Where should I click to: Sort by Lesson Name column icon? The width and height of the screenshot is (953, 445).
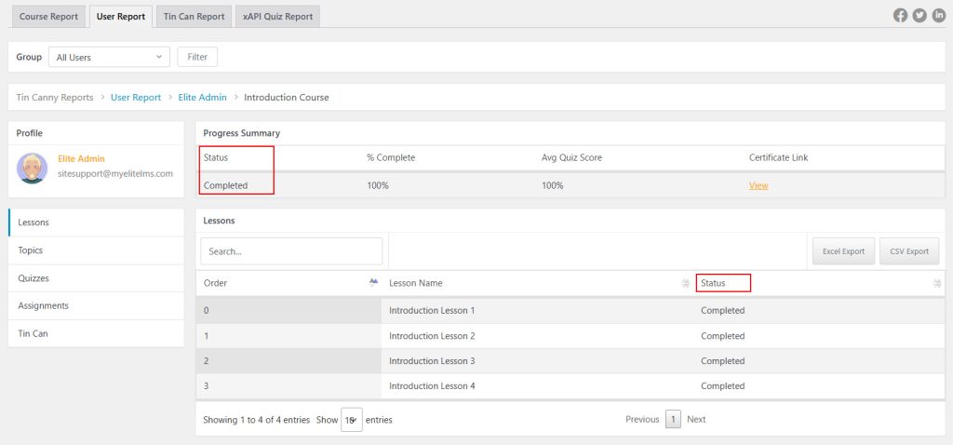pyautogui.click(x=685, y=283)
